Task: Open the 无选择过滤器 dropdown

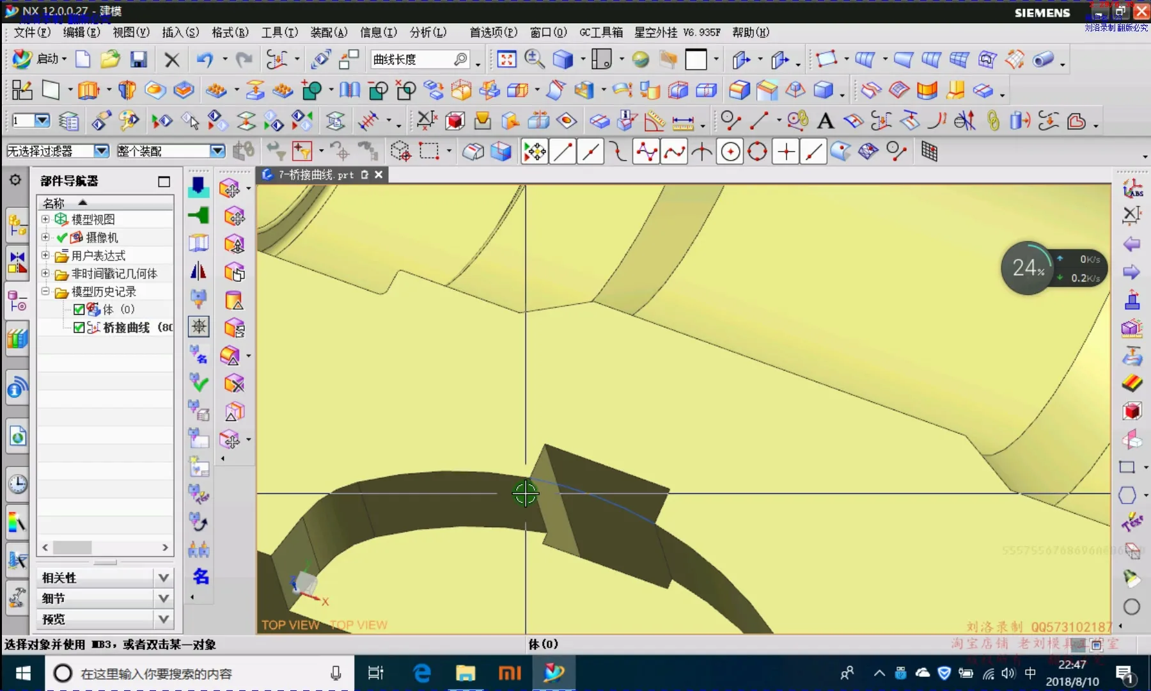Action: (x=101, y=151)
